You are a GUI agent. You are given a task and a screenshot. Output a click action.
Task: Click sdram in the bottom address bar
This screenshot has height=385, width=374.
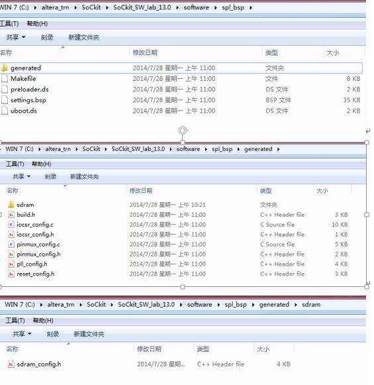coord(311,305)
